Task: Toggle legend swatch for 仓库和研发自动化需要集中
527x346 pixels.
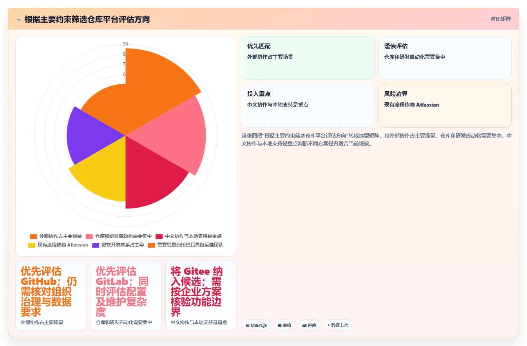Action: click(x=89, y=236)
